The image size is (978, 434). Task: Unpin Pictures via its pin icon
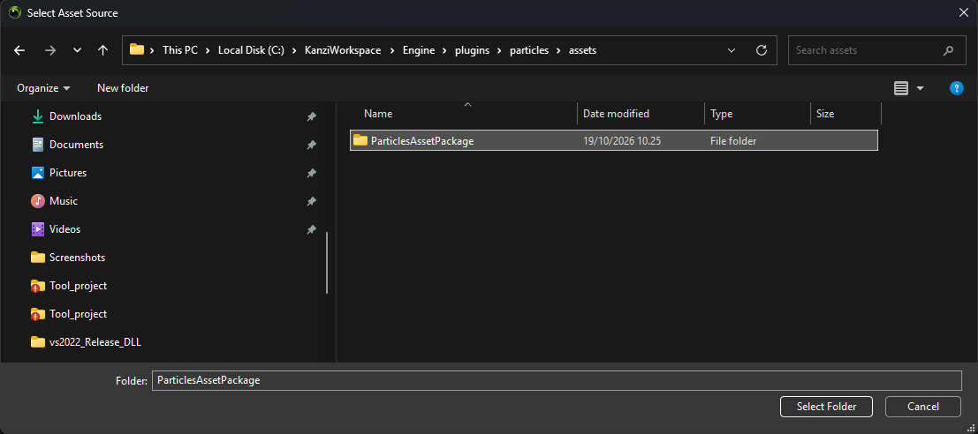point(311,173)
